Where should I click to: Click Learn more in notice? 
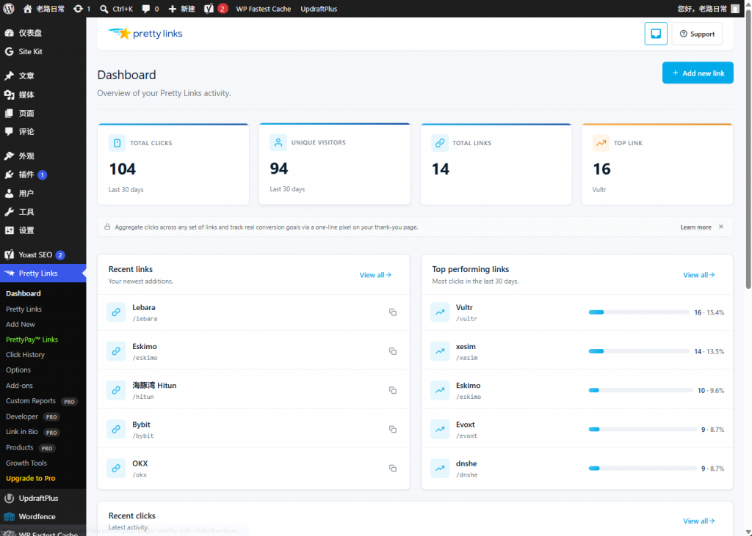coord(695,227)
